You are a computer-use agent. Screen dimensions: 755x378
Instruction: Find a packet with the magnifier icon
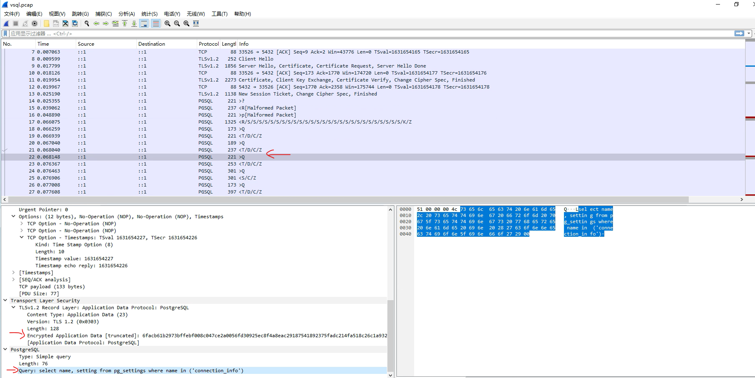point(87,23)
